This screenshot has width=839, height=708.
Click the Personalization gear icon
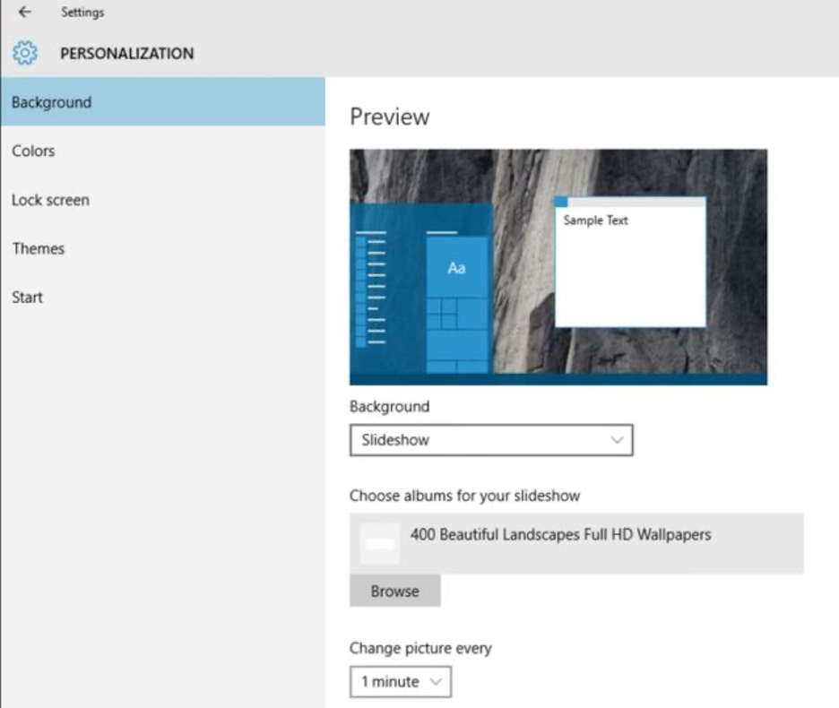coord(25,53)
